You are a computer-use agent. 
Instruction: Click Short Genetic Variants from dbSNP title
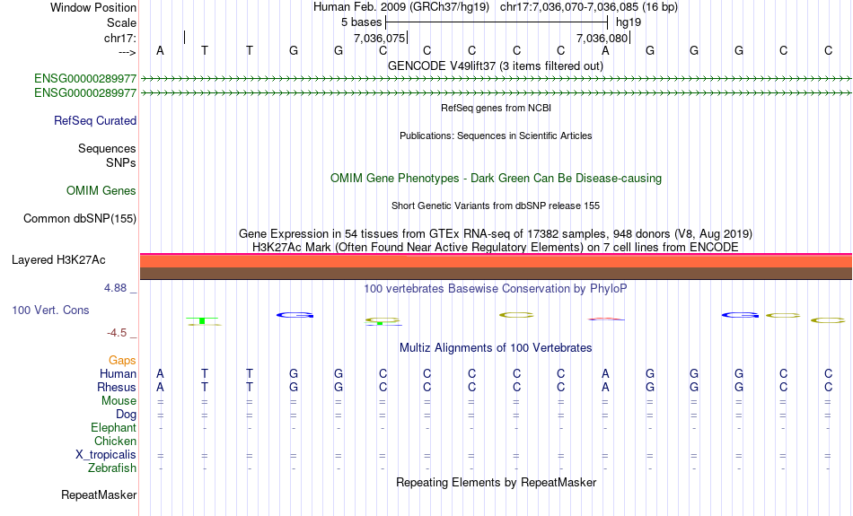coord(496,206)
